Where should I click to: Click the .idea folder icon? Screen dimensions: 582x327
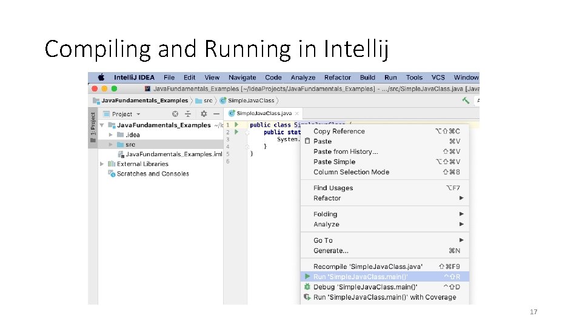(x=120, y=134)
